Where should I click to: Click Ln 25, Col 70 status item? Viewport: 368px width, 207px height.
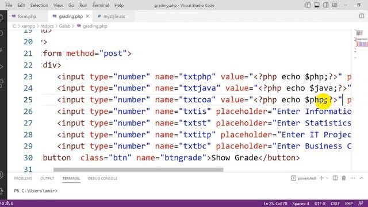coord(275,204)
